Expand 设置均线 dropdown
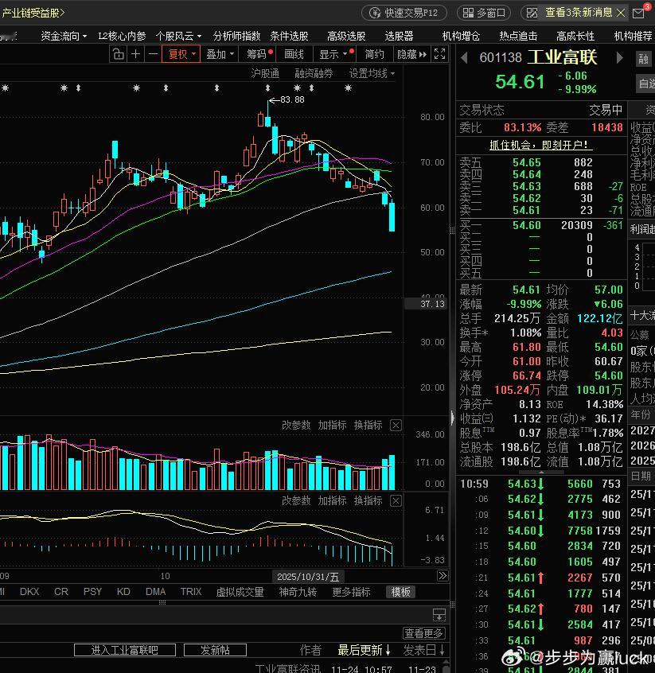Viewport: 655px width, 673px height. tap(372, 73)
